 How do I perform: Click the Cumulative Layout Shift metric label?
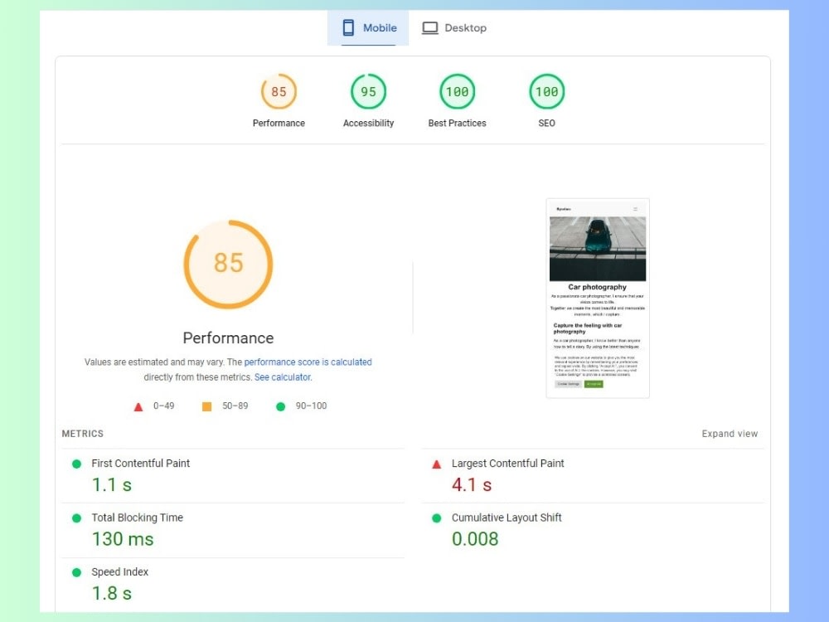pos(507,518)
